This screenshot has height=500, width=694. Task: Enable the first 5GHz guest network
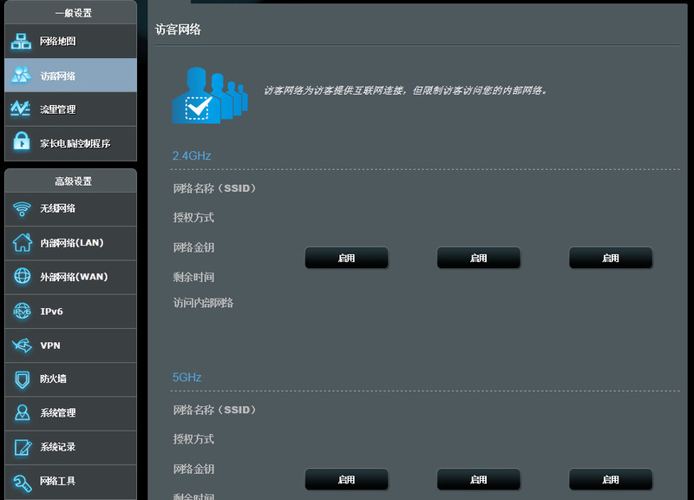[x=346, y=479]
